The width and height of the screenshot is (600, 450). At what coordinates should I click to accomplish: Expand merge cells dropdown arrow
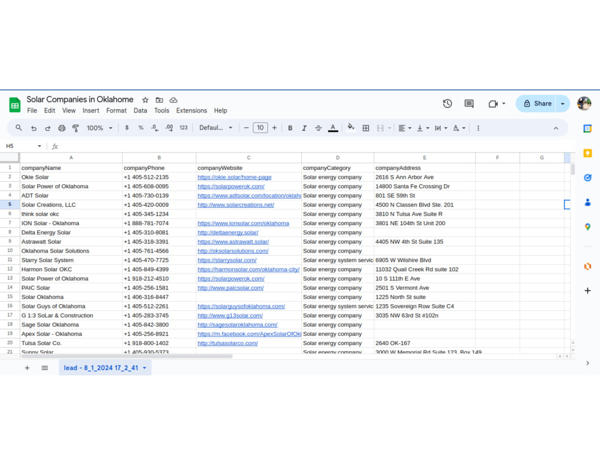389,128
